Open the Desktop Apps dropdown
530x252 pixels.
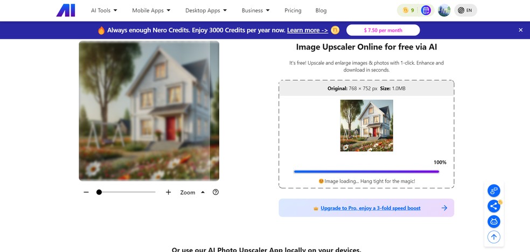click(x=206, y=10)
